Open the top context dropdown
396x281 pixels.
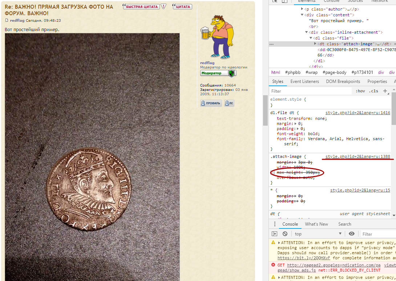(318, 234)
